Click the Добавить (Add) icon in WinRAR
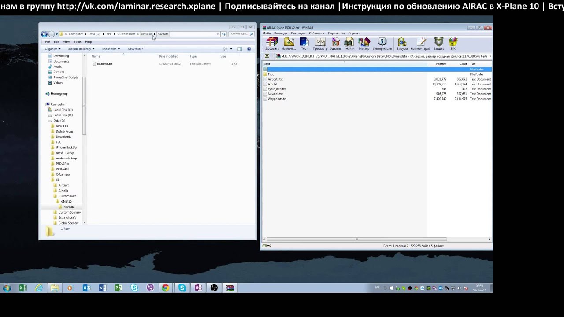 (x=272, y=44)
